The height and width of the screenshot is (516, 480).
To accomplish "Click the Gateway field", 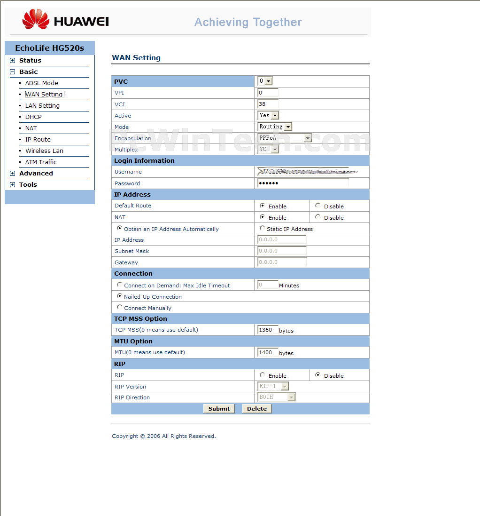I will point(282,262).
